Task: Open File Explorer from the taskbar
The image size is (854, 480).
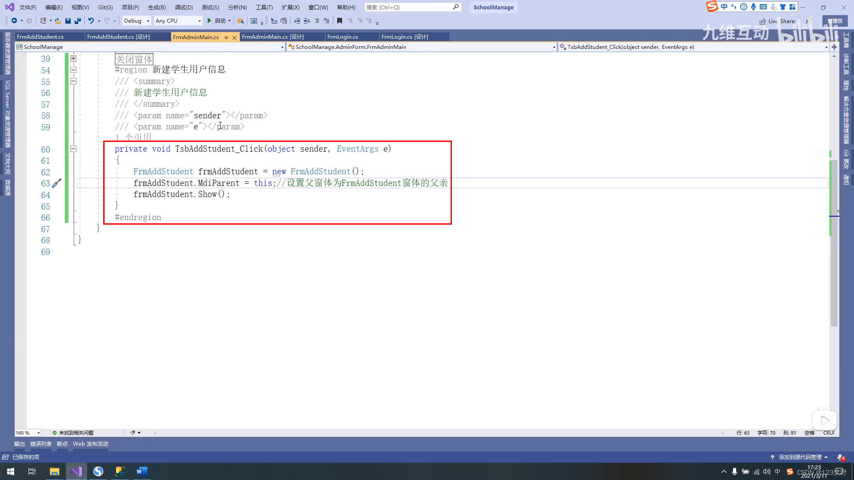Action: [54, 472]
